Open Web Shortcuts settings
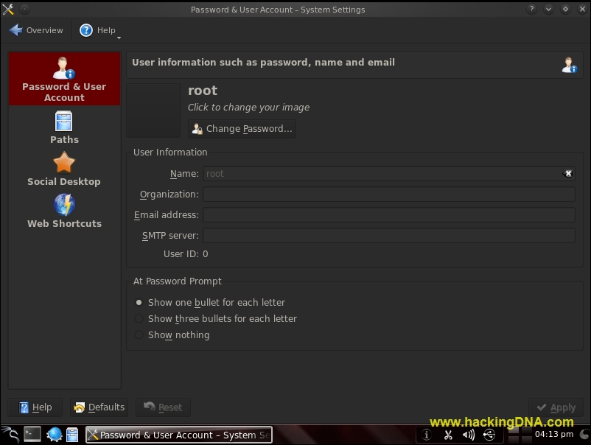The height and width of the screenshot is (445, 591). [64, 211]
